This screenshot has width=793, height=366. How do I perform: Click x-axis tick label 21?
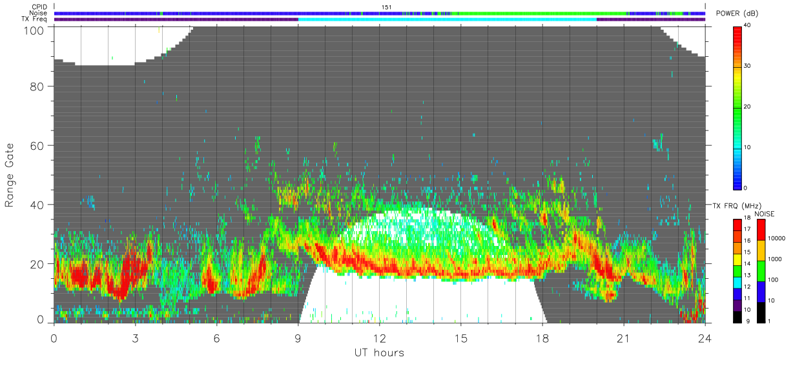(624, 338)
